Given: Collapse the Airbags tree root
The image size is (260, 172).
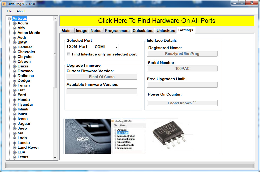Looking at the screenshot, I should click(x=10, y=19).
